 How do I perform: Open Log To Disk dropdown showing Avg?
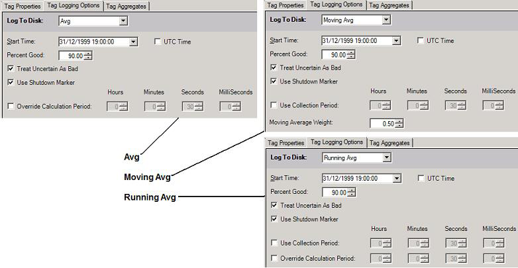(x=123, y=21)
